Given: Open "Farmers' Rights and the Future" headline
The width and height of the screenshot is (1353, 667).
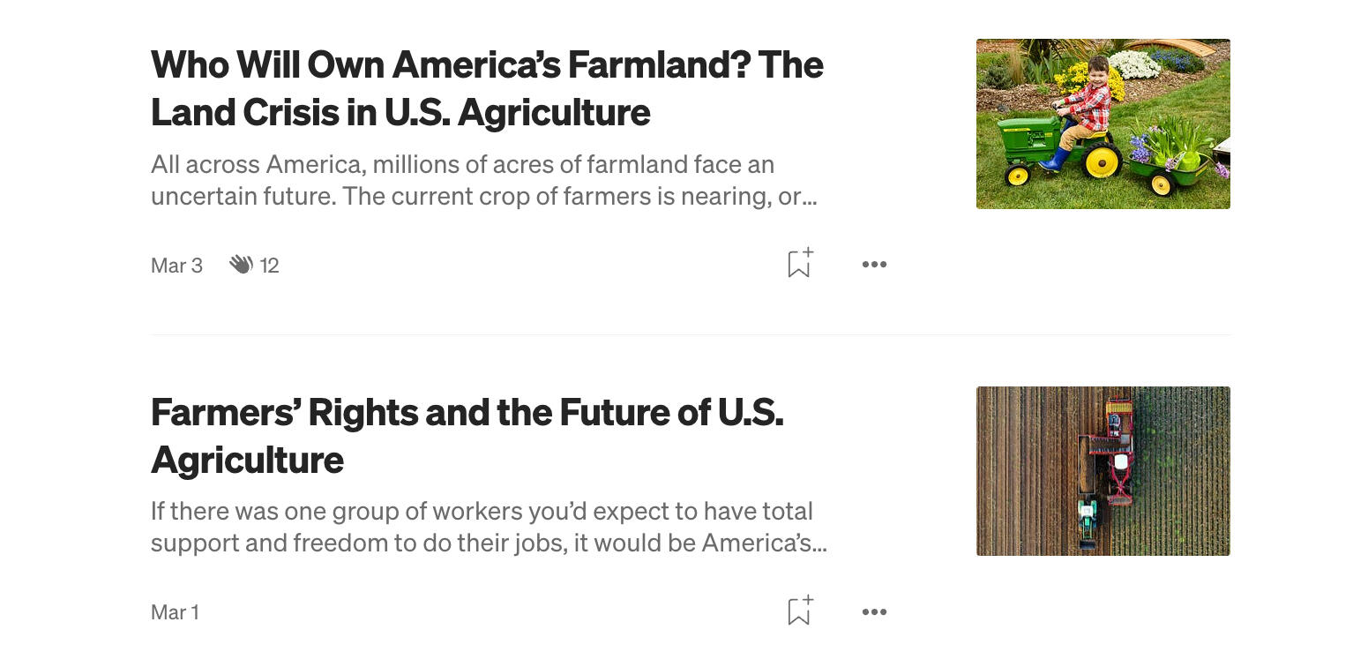Looking at the screenshot, I should coord(467,413).
